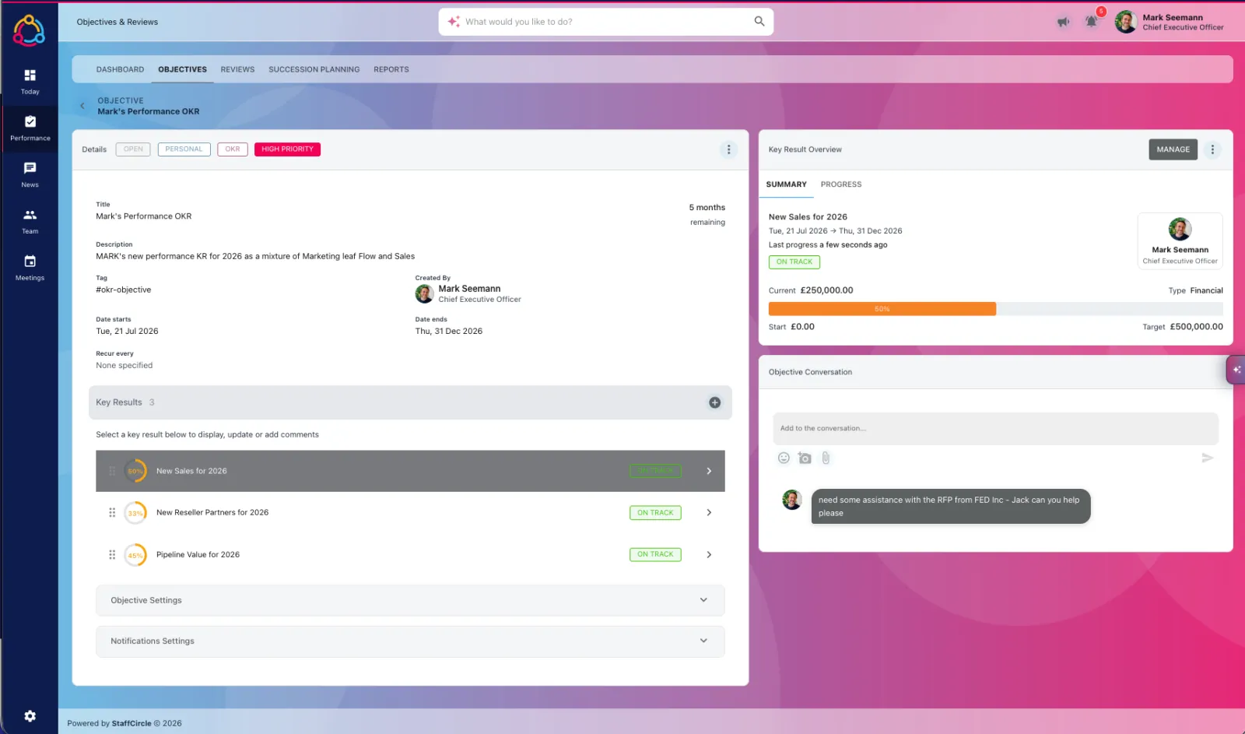Click ON TRACK badge for New Reseller Partners

point(655,513)
